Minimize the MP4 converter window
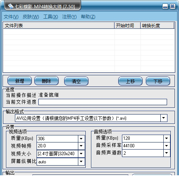The image size is (179, 182). pyautogui.click(x=165, y=6)
